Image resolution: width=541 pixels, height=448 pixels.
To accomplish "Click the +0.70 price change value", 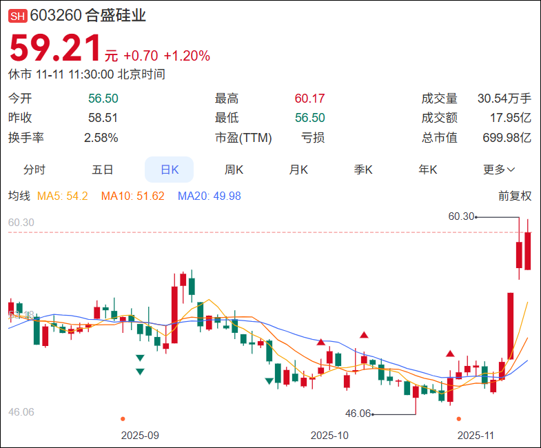I will click(x=141, y=56).
